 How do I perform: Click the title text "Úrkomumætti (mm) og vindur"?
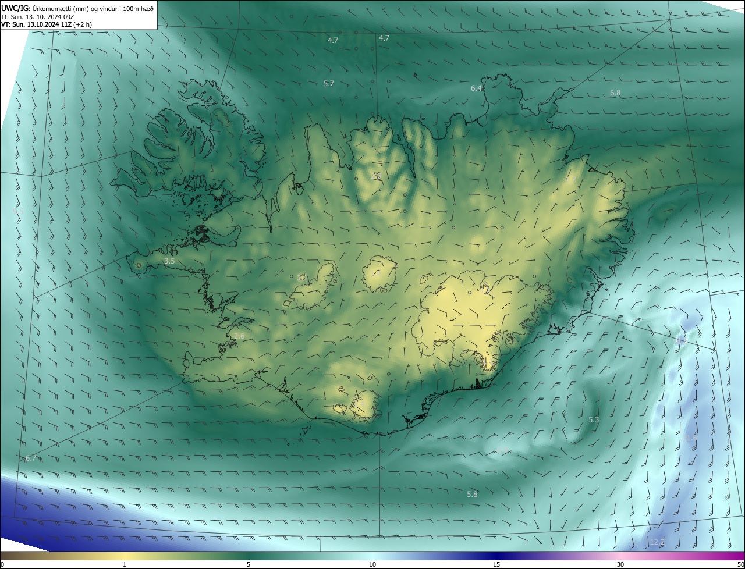click(x=75, y=8)
